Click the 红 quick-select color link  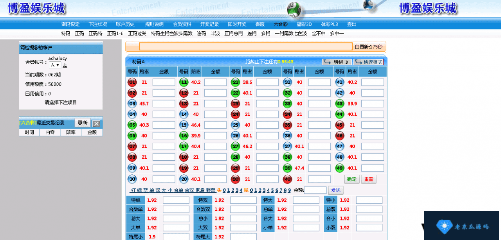pyautogui.click(x=133, y=190)
